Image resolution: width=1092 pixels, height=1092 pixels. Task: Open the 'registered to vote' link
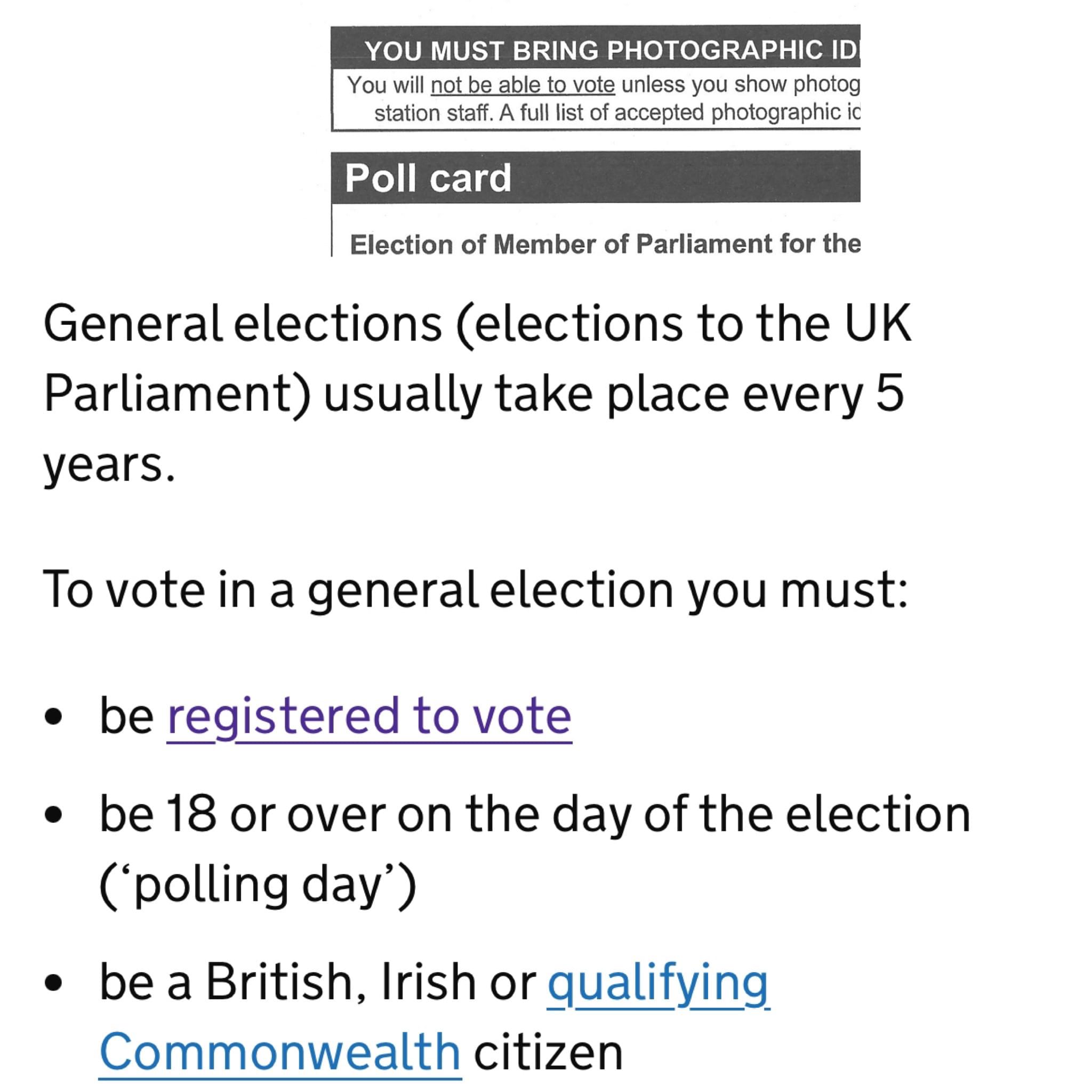tap(369, 717)
